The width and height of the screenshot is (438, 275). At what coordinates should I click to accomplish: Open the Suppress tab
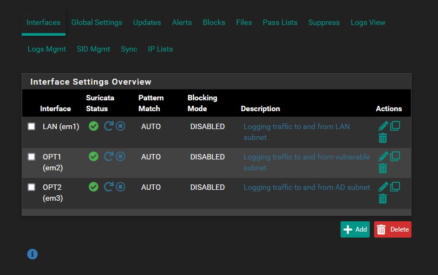324,22
